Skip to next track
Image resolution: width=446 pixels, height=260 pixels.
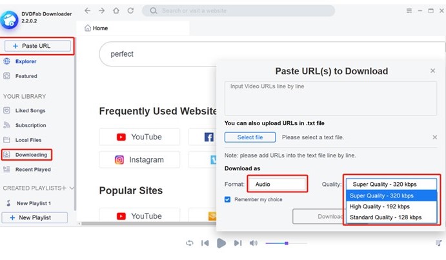[238, 243]
